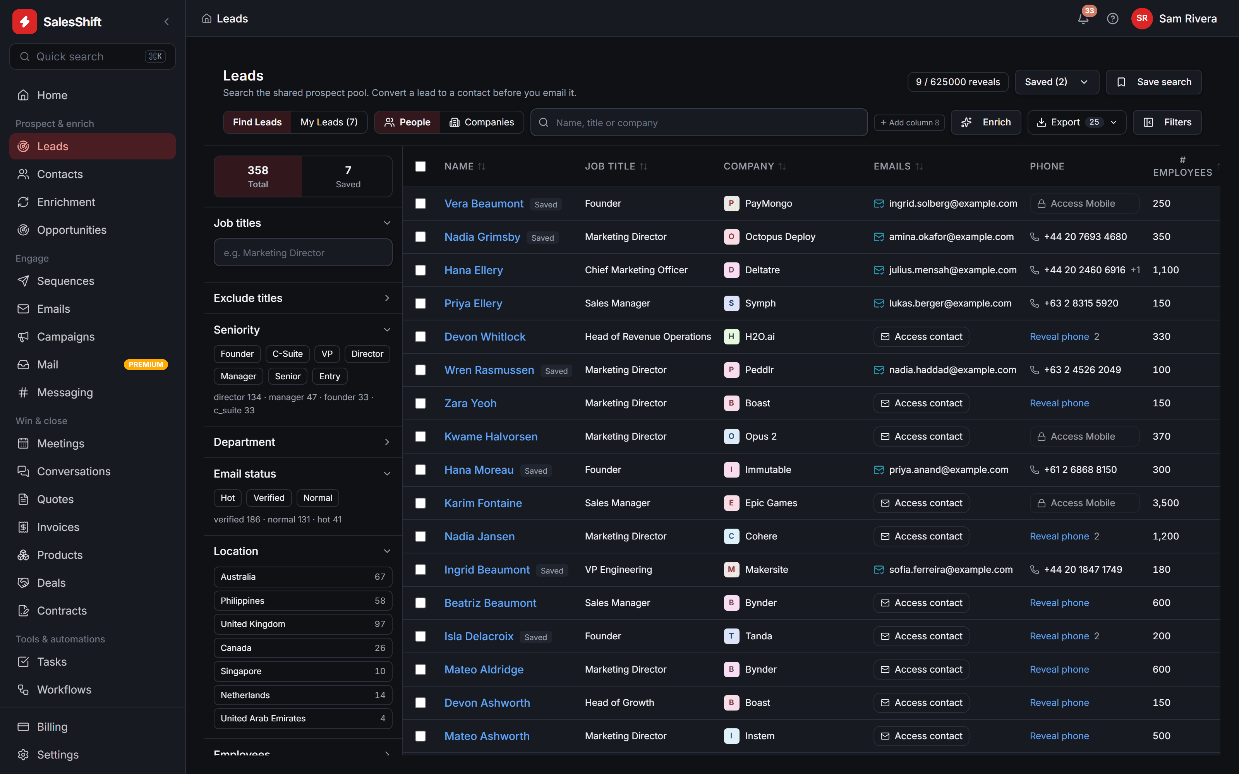
Task: Collapse the Email status filter section
Action: [387, 474]
